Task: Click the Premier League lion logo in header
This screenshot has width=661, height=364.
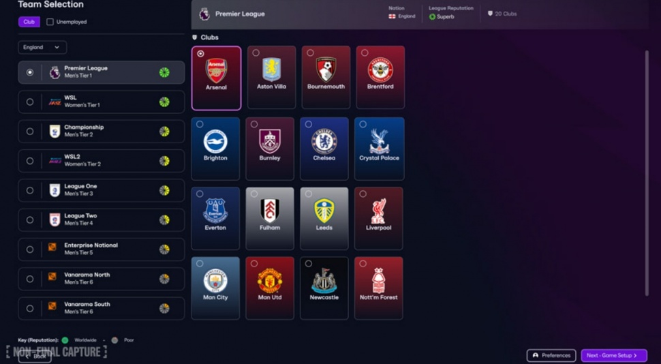Action: [204, 14]
